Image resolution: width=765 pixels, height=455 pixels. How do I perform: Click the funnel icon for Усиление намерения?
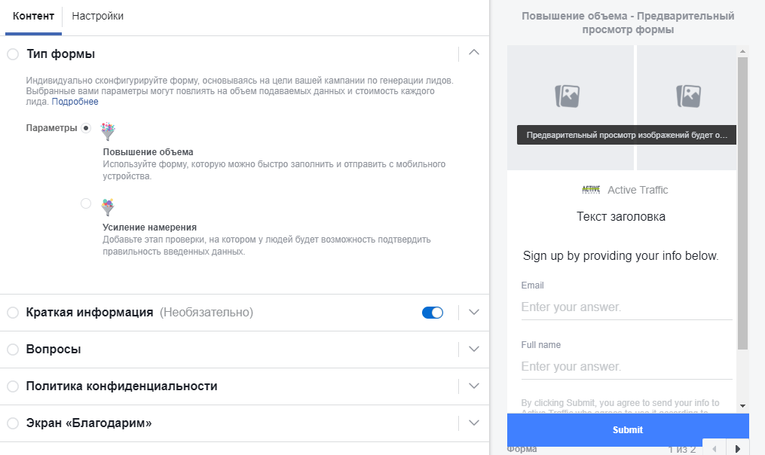109,206
